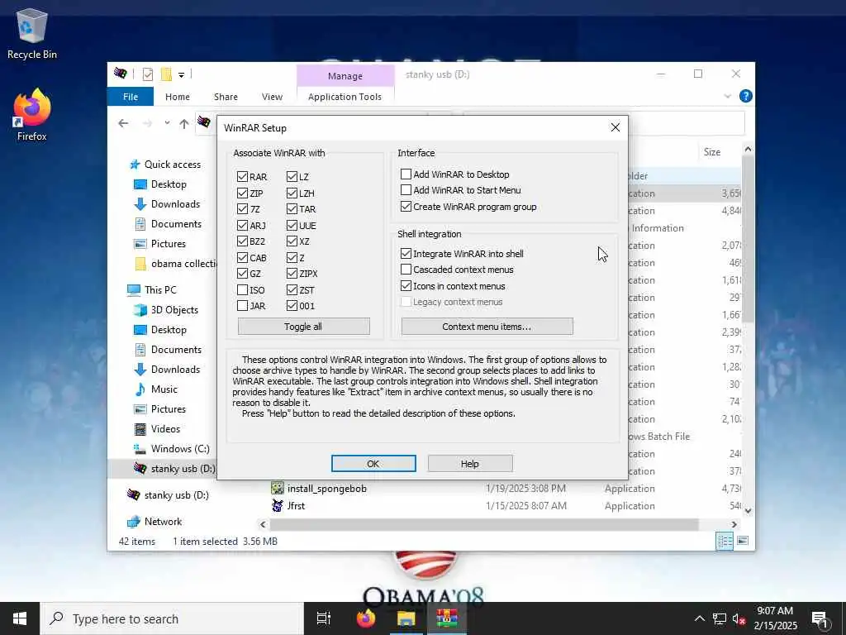The width and height of the screenshot is (846, 635).
Task: Disable Create WinRAR program group
Action: (406, 206)
